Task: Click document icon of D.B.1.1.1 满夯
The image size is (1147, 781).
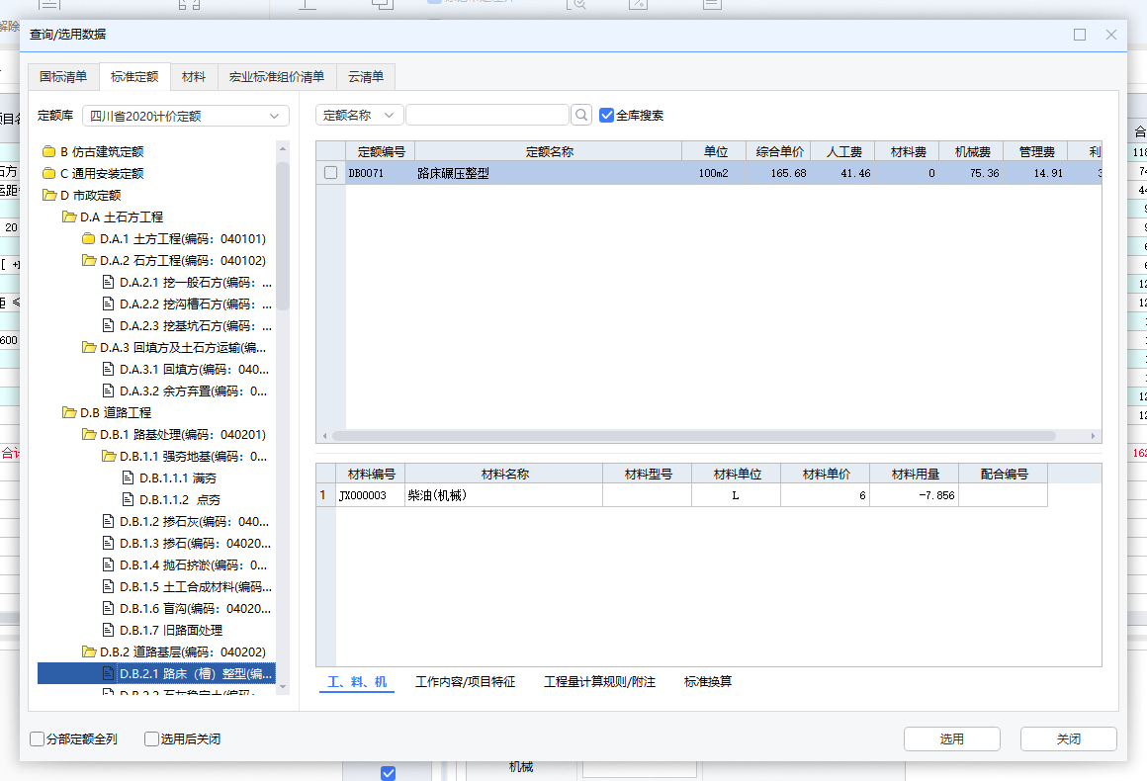Action: coord(128,478)
